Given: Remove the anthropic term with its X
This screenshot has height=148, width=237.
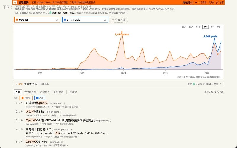Looking at the screenshot, I should [105, 20].
